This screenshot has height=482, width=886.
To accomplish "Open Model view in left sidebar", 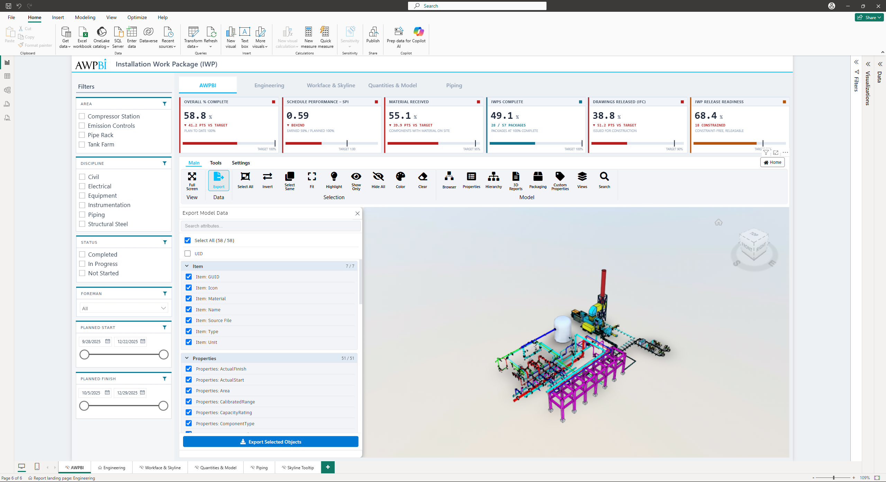I will point(7,90).
